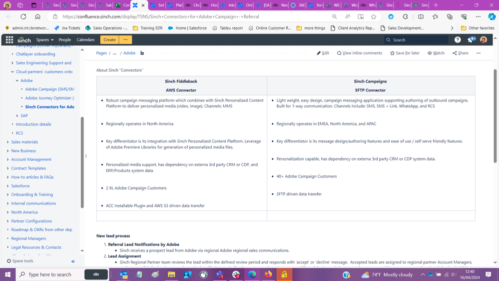The height and width of the screenshot is (281, 499).
Task: Open Adobe Campaign (SMS/SM page in tree
Action: [x=49, y=89]
